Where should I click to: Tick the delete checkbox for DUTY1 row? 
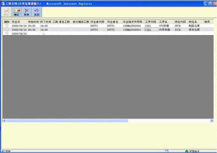pos(7,25)
